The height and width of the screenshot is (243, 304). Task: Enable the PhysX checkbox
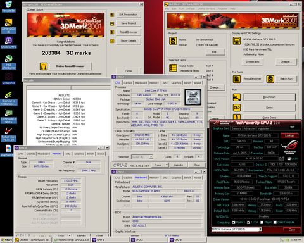point(262,222)
